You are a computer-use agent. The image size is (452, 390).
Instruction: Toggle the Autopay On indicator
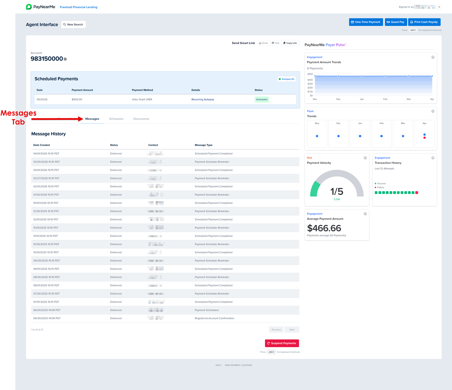tap(286, 79)
